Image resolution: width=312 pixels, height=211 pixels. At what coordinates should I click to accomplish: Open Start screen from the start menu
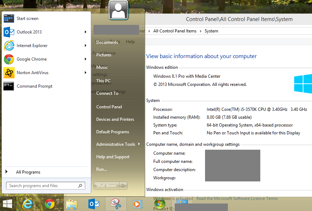[46, 19]
